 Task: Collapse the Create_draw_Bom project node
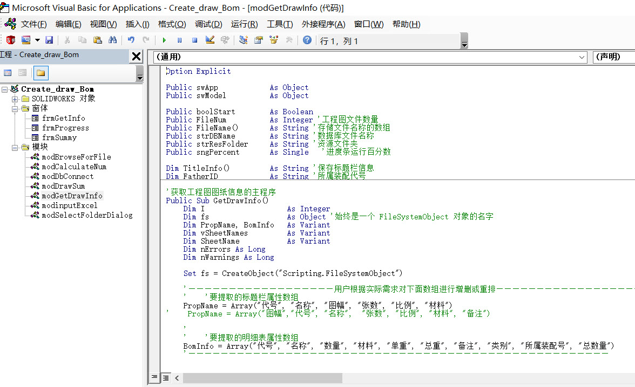click(5, 89)
